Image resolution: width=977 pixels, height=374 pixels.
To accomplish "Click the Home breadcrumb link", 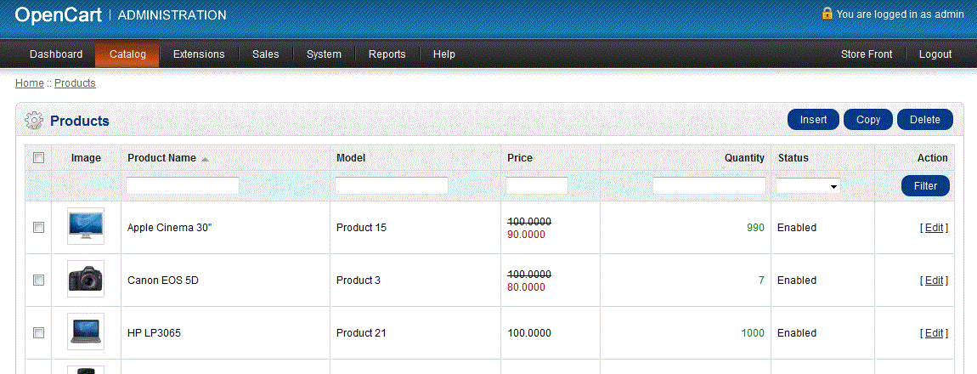I will pyautogui.click(x=29, y=83).
